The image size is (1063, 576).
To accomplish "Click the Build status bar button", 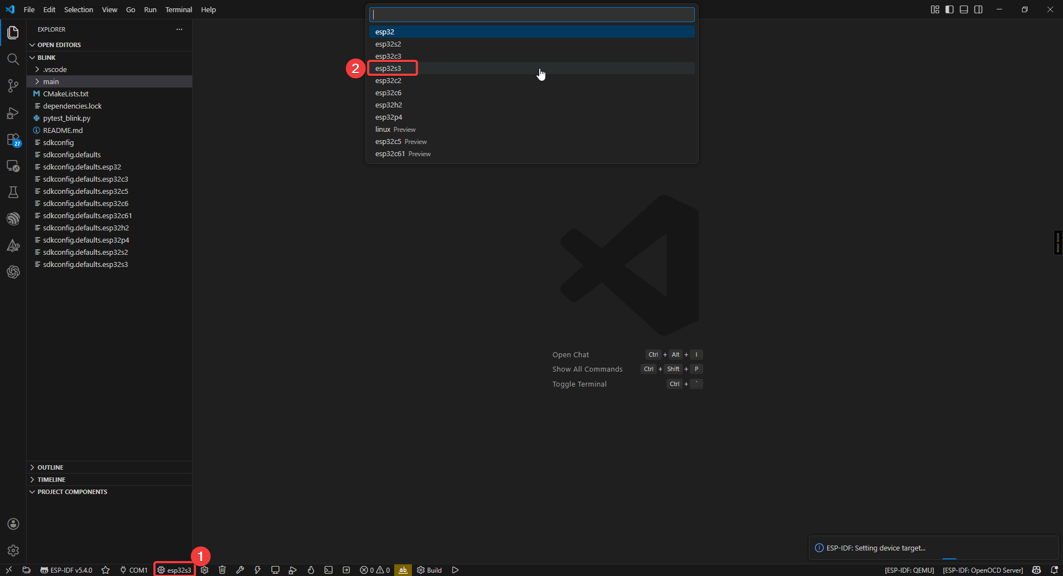I will pyautogui.click(x=429, y=570).
